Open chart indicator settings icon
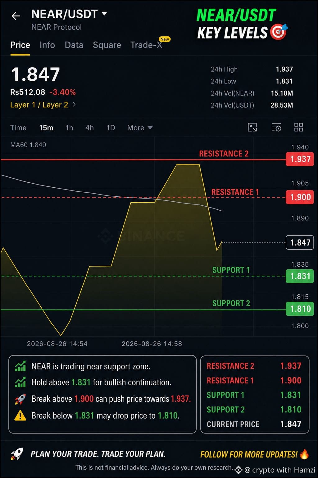Viewport: 318px width, 478px height. click(x=276, y=127)
